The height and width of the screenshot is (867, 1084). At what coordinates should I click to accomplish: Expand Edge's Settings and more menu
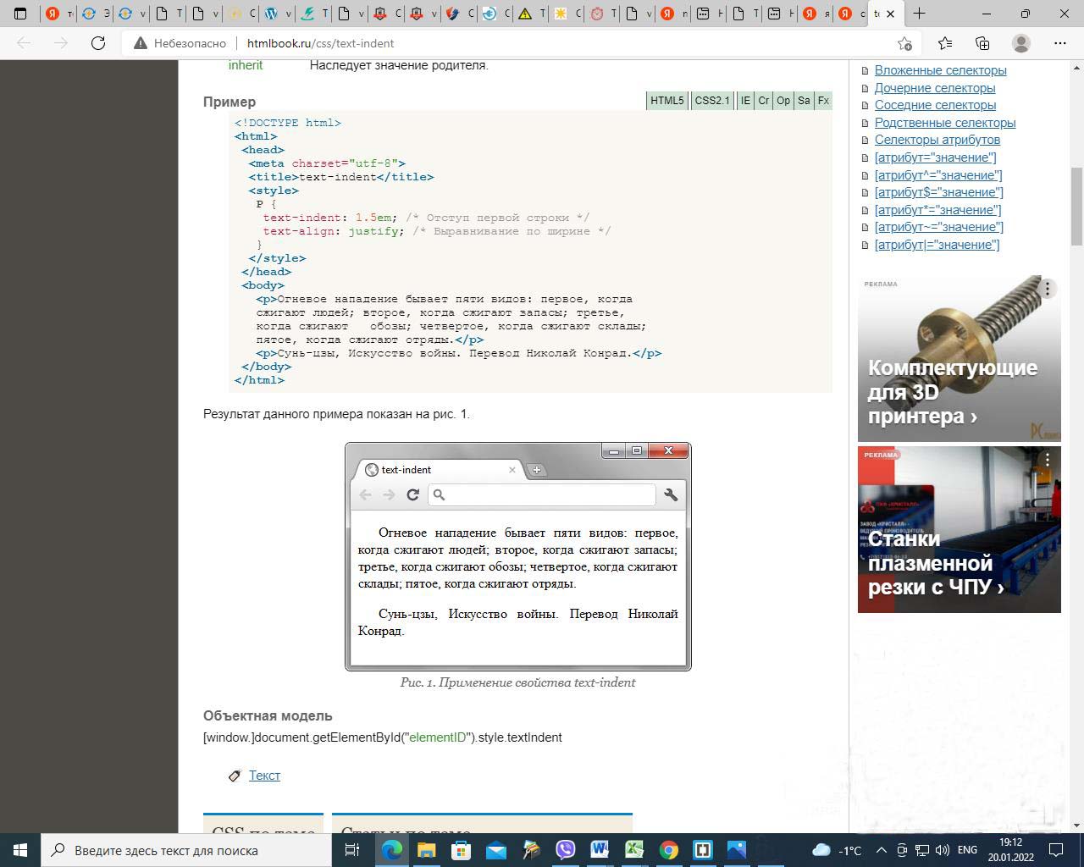pos(1059,43)
